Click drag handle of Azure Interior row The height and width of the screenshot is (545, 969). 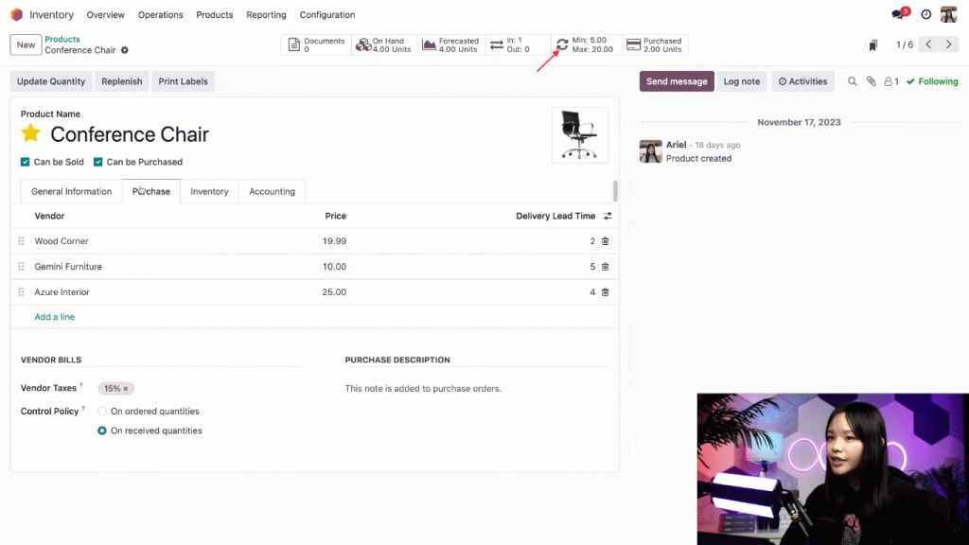pos(21,291)
